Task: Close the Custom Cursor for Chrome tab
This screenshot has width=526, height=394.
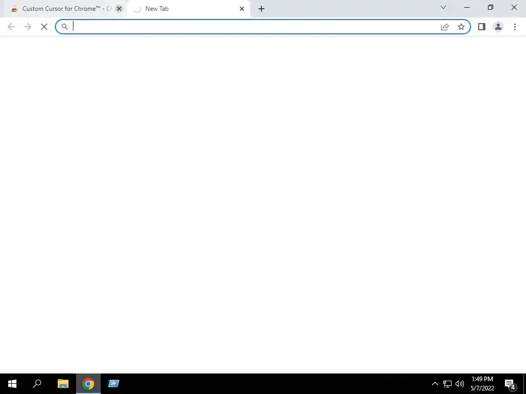Action: 119,9
